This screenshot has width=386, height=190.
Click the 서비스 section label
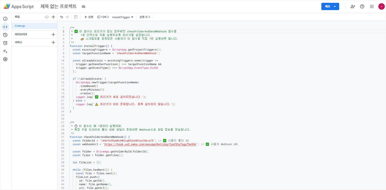click(x=18, y=42)
